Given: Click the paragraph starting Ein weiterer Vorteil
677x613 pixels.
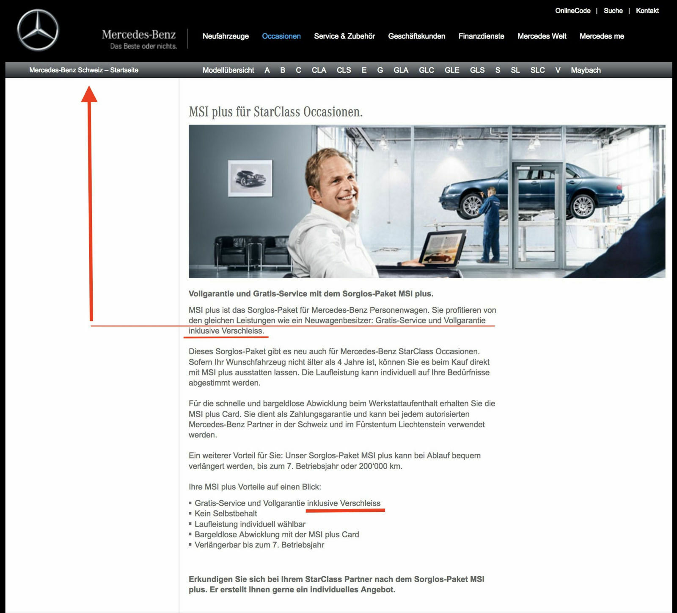Looking at the screenshot, I should (335, 461).
